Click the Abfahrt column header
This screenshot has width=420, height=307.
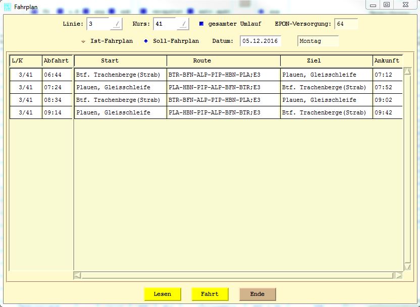[56, 60]
